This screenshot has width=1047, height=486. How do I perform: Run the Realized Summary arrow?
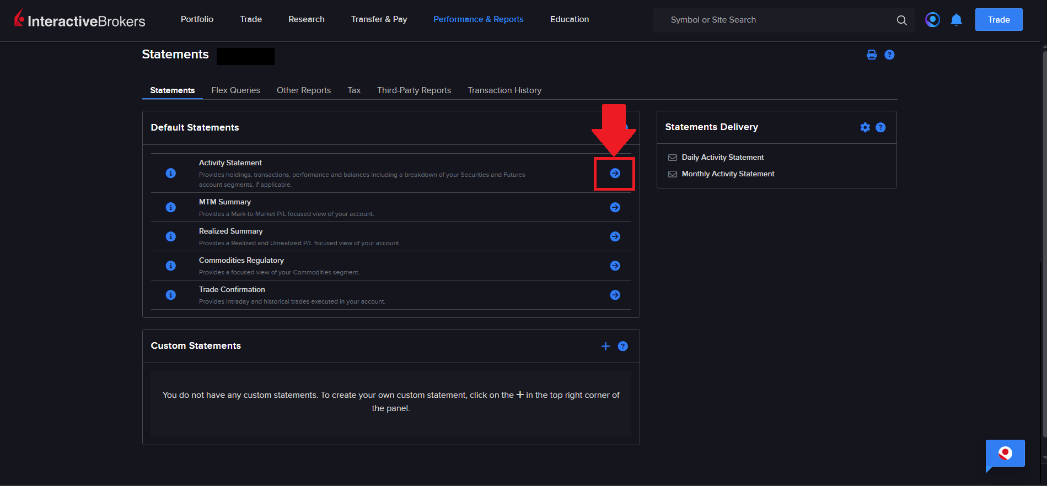[x=615, y=236]
